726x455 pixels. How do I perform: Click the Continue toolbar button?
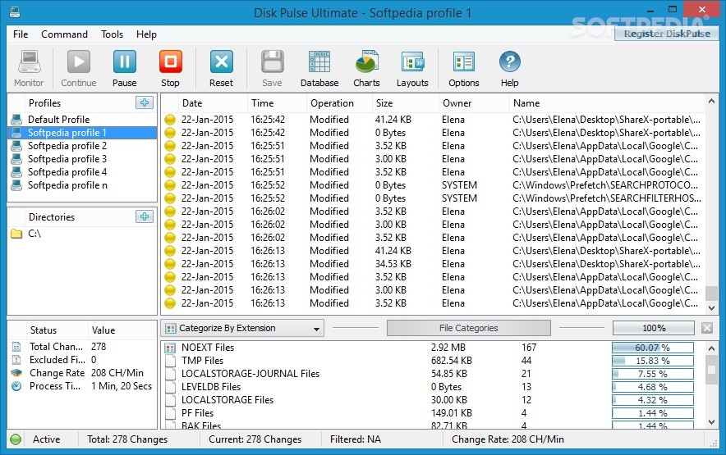pyautogui.click(x=79, y=68)
